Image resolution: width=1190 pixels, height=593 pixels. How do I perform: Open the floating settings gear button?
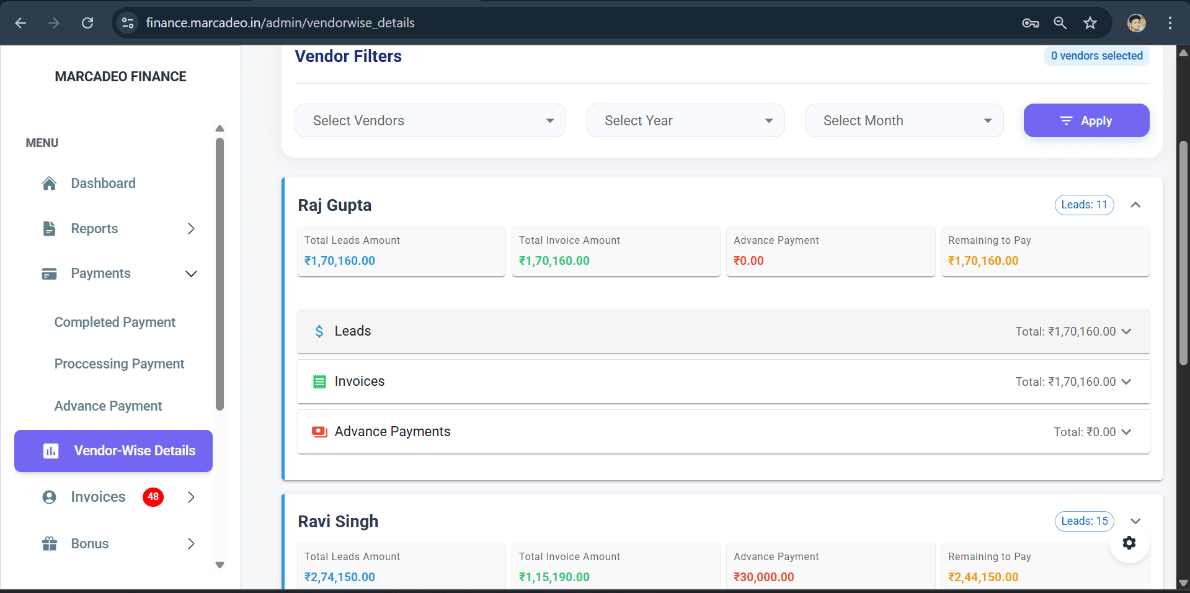1129,543
